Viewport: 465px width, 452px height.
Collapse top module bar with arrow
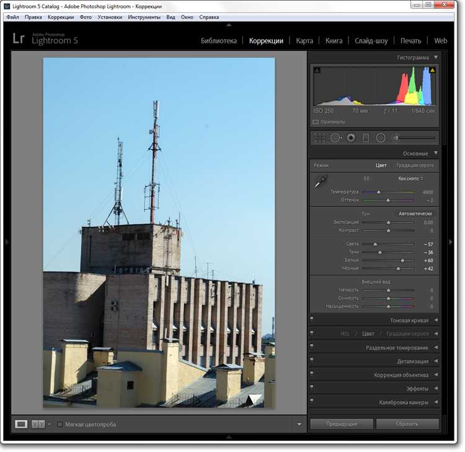(x=229, y=25)
